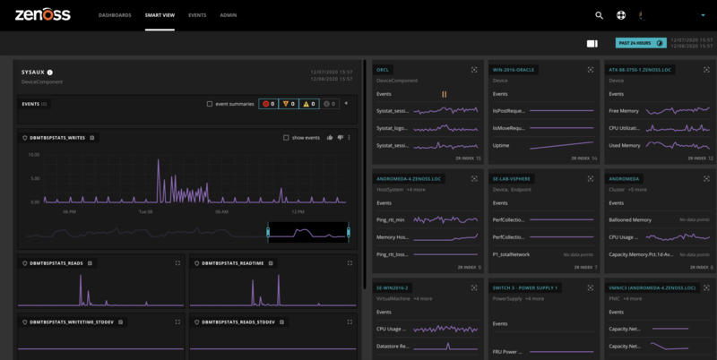This screenshot has height=360, width=717.
Task: Select the Uptime sparkline in WIN-2016-ORACLE
Action: click(562, 145)
